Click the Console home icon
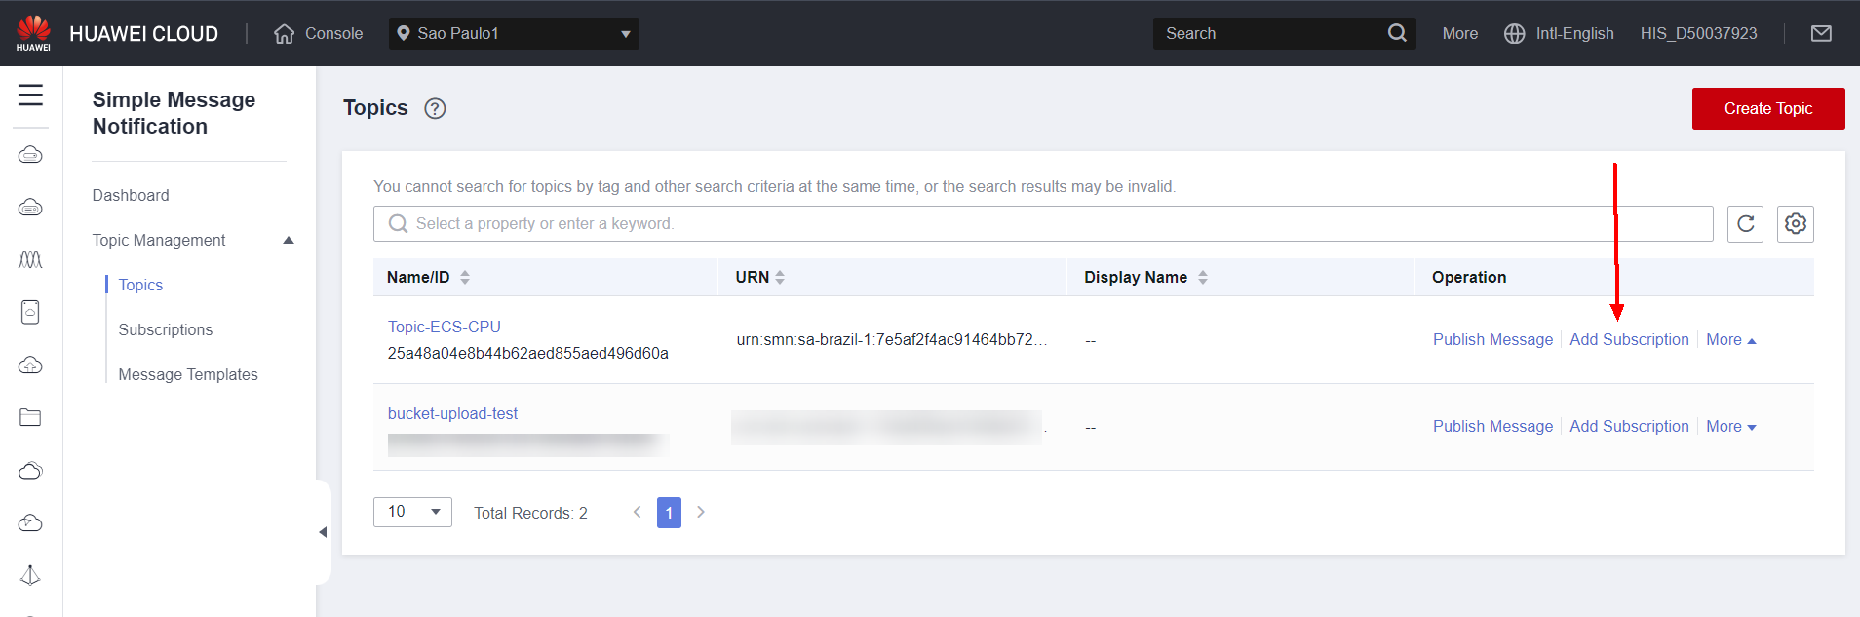The image size is (1860, 617). pos(284,34)
